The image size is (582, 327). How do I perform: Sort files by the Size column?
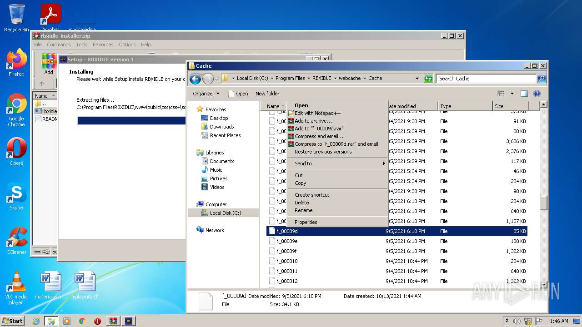click(x=511, y=106)
